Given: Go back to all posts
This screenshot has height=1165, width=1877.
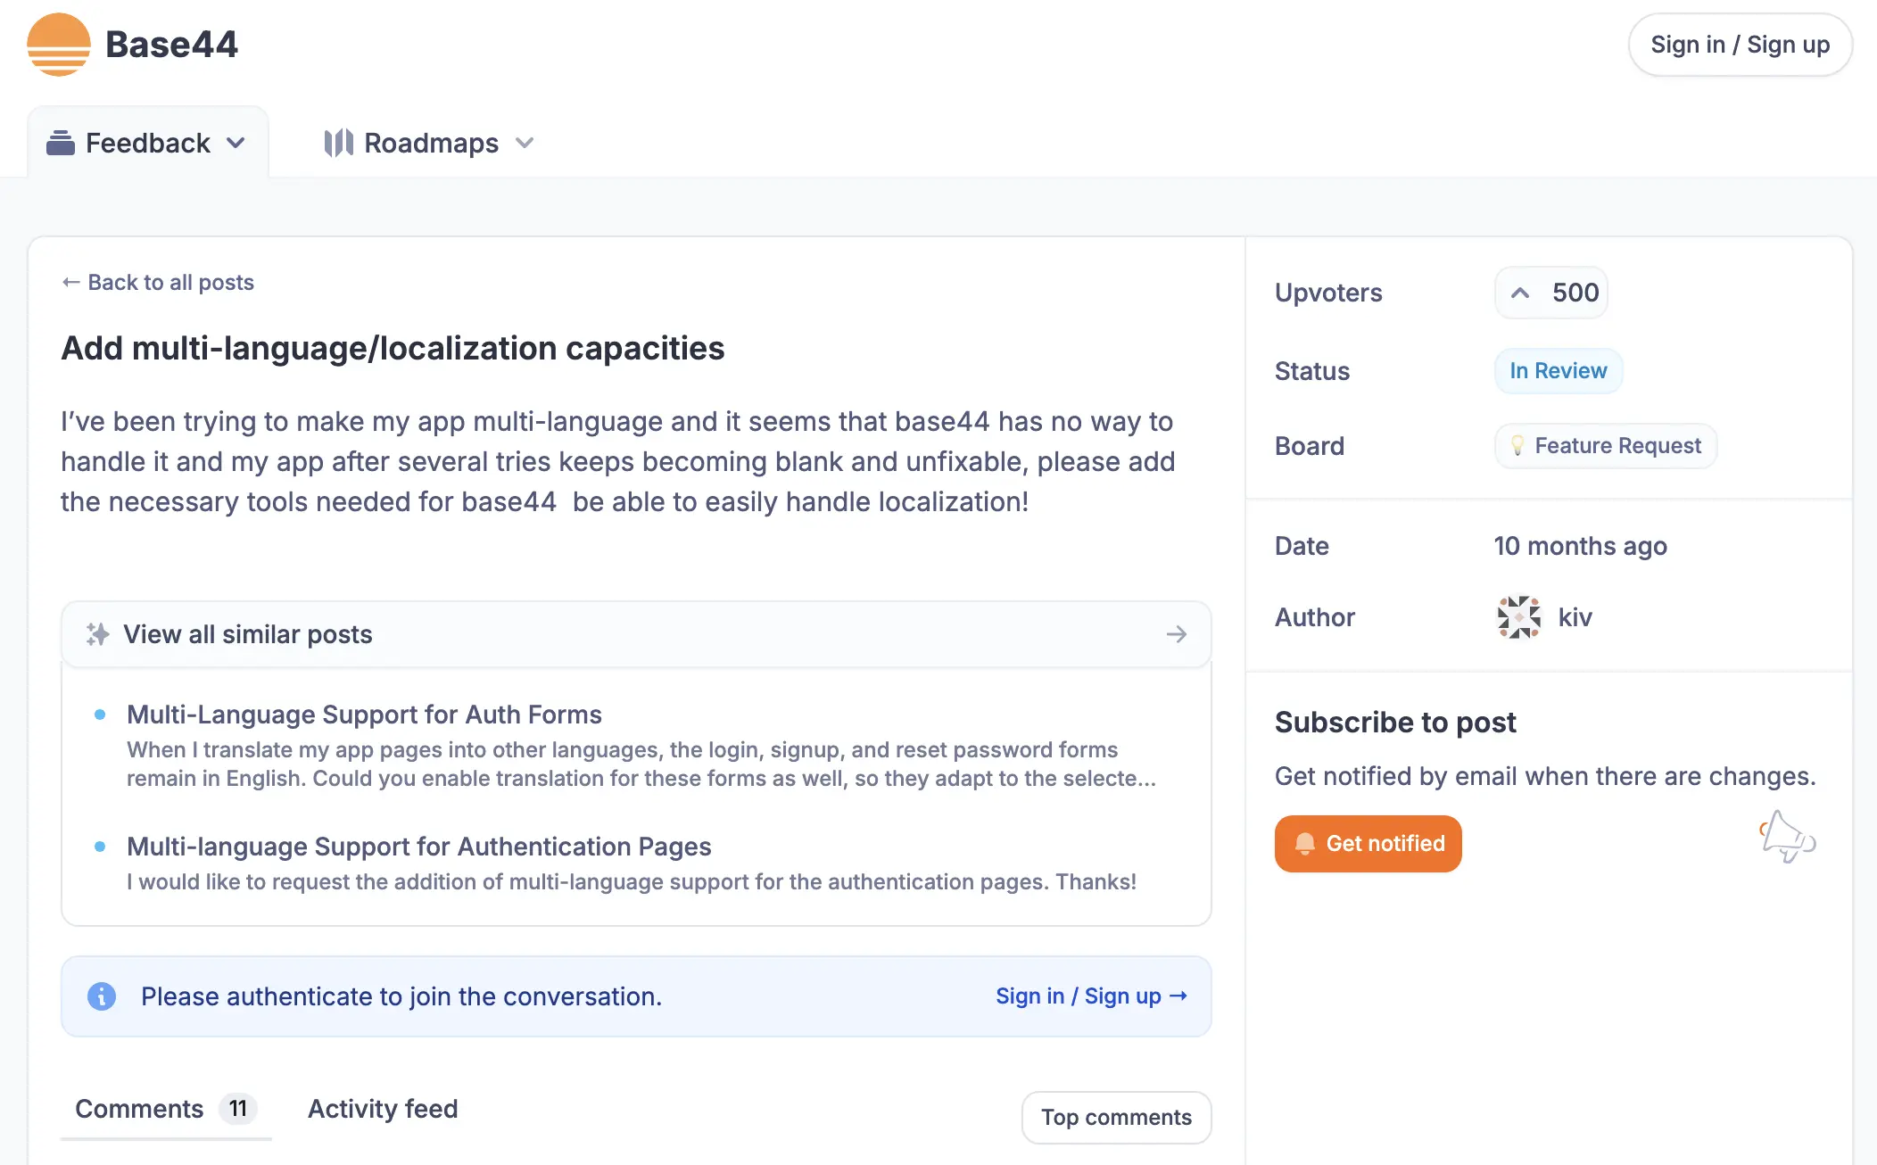Looking at the screenshot, I should point(158,283).
